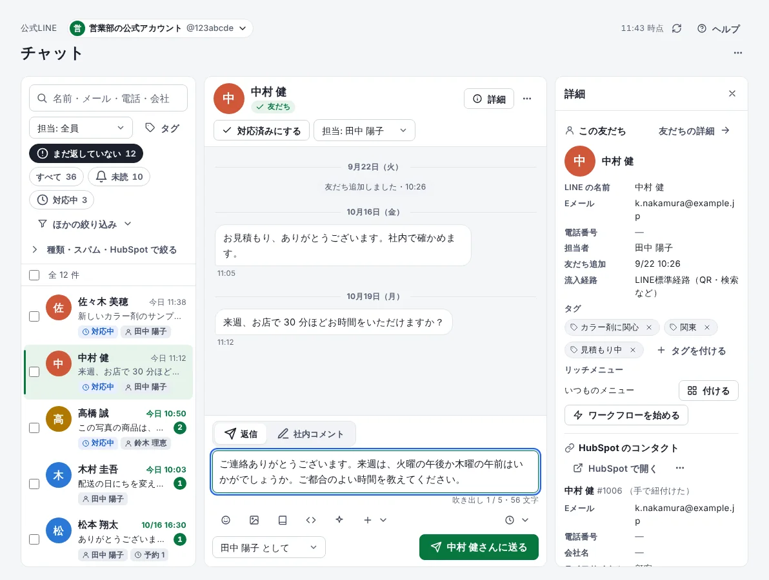Screen dimensions: 769x580
Task: Click 対応済みにする button
Action: coord(261,130)
